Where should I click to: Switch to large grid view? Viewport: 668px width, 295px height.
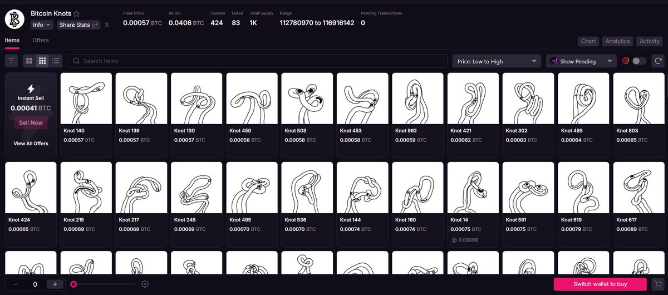pyautogui.click(x=29, y=61)
